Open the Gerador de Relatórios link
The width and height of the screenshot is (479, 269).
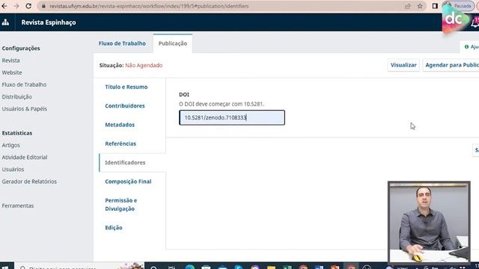pyautogui.click(x=29, y=182)
